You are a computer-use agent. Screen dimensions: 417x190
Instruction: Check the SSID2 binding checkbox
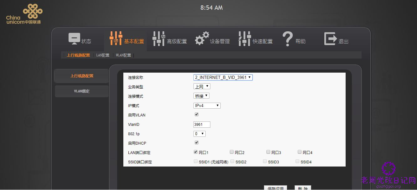click(232, 162)
